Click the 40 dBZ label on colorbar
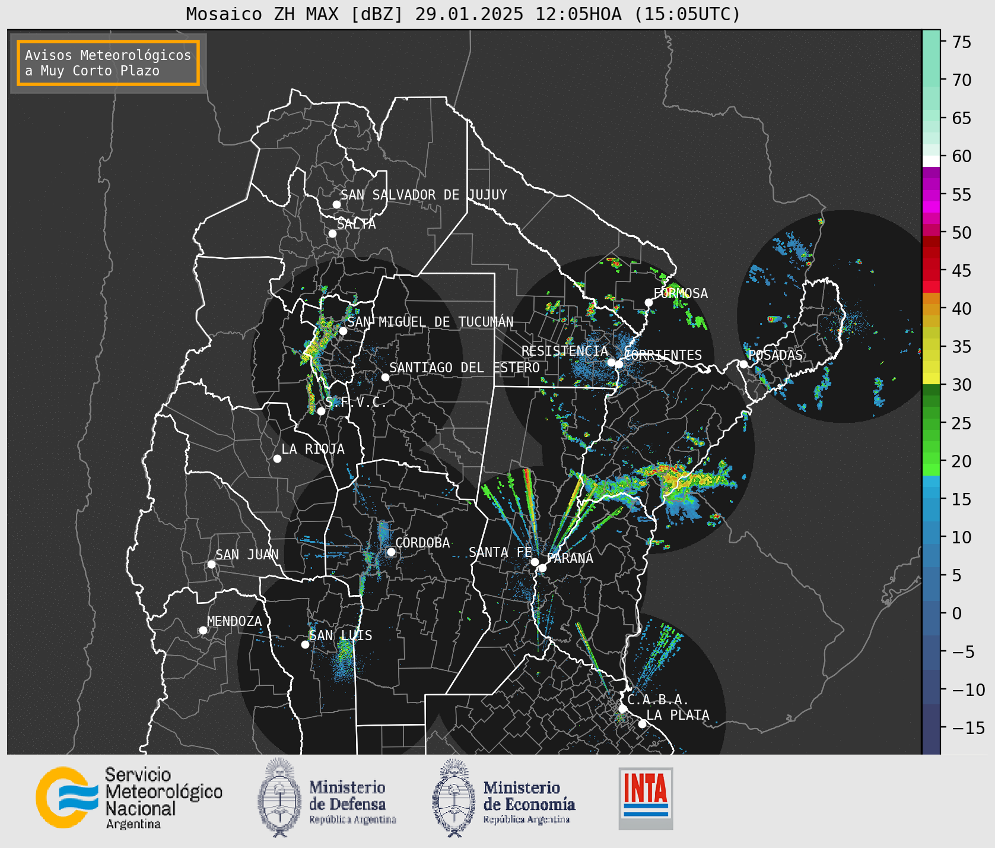995x848 pixels. click(x=962, y=309)
